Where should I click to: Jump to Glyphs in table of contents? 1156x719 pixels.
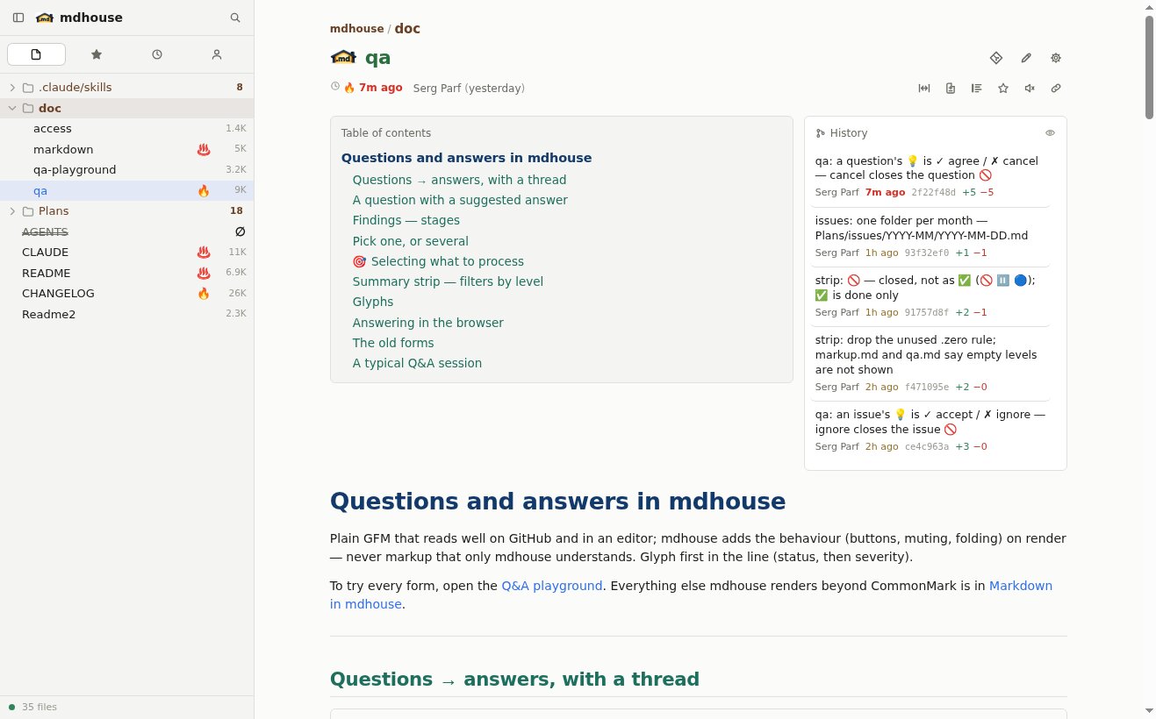pos(372,302)
